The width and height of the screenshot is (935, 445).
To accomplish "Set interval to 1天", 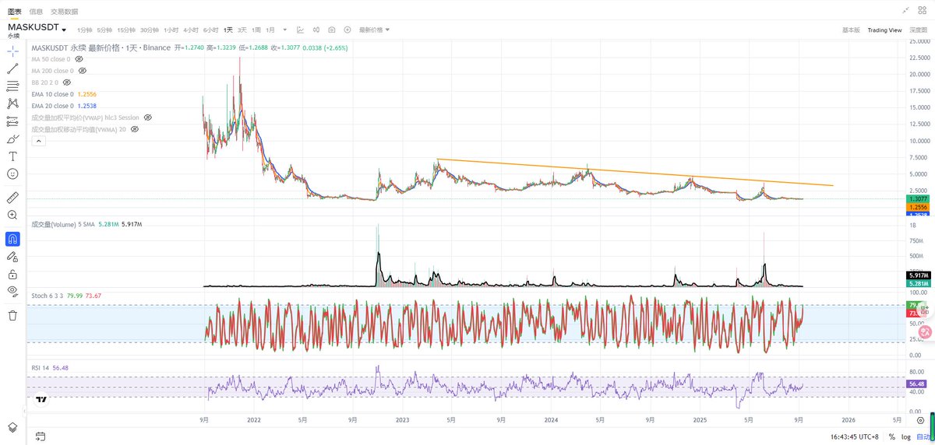I will (228, 30).
